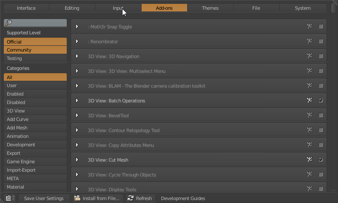
Task: Select the Import-Export category
Action: point(35,170)
